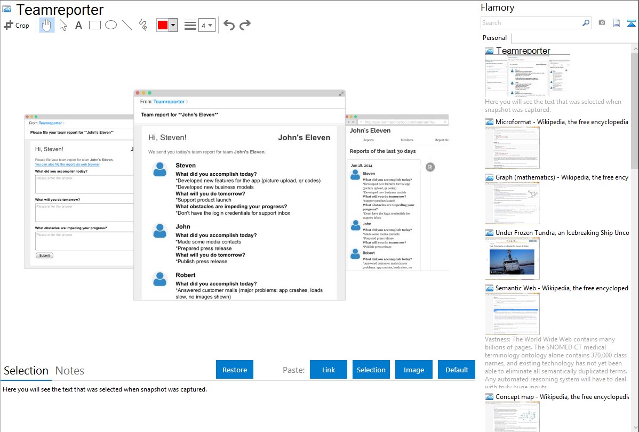Click icon beside sidebar Teamreporter title
The height and width of the screenshot is (432, 639).
coord(490,51)
